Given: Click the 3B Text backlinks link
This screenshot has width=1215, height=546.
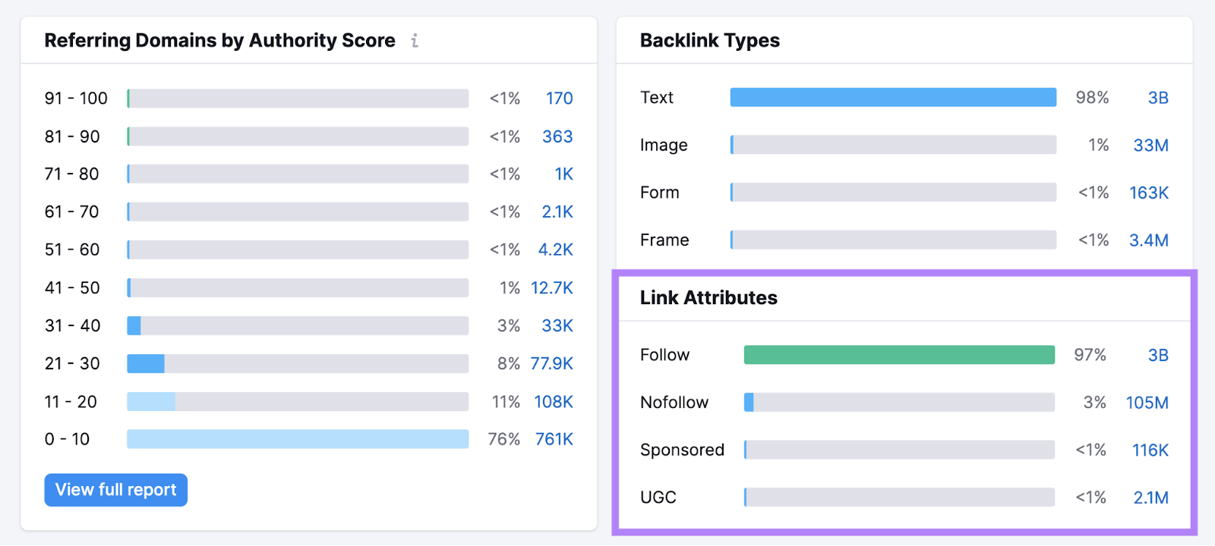Looking at the screenshot, I should pos(1160,97).
